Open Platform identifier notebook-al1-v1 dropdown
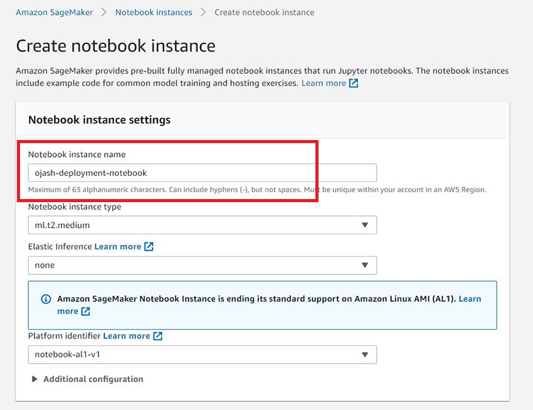The image size is (533, 410). click(x=203, y=355)
